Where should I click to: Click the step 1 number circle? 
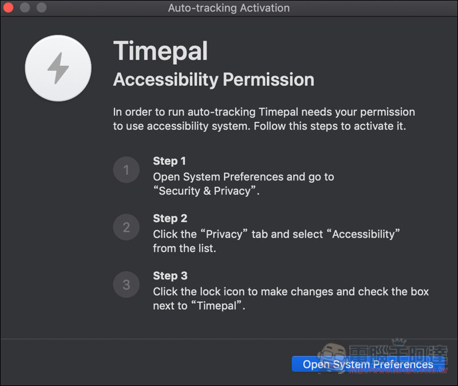pyautogui.click(x=126, y=170)
